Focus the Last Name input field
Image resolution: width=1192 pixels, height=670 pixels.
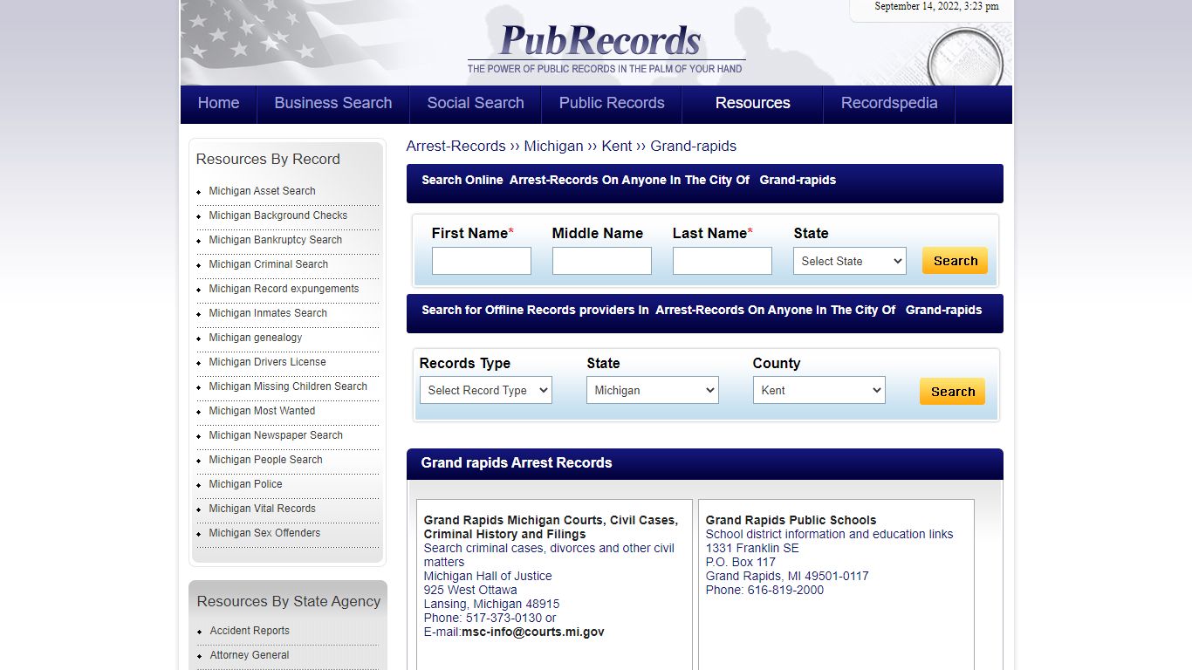(723, 261)
